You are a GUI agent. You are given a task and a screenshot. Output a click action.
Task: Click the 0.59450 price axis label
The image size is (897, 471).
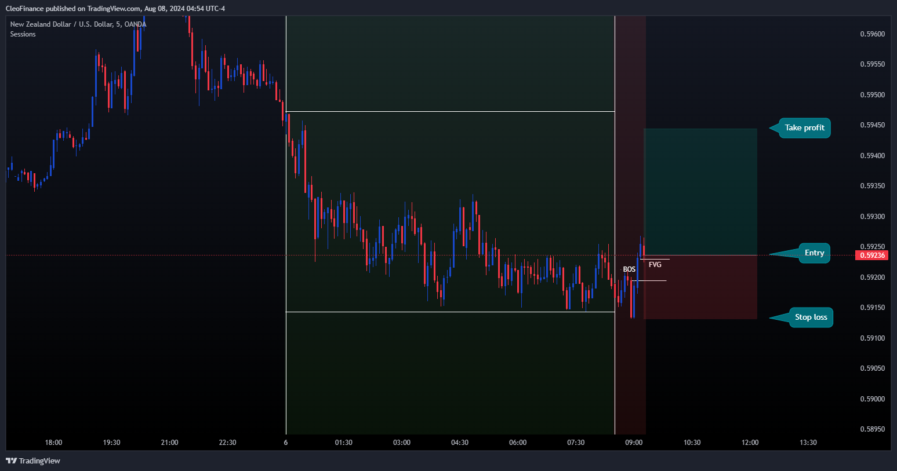(x=872, y=125)
